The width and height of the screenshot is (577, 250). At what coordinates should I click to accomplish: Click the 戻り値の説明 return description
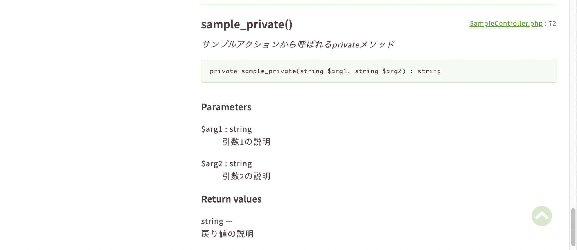[x=227, y=234]
